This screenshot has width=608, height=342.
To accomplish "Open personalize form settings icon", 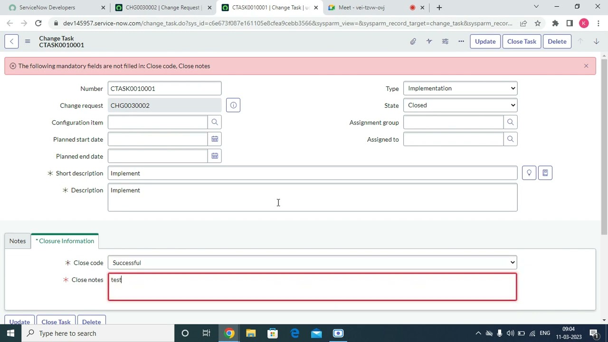I will click(445, 41).
